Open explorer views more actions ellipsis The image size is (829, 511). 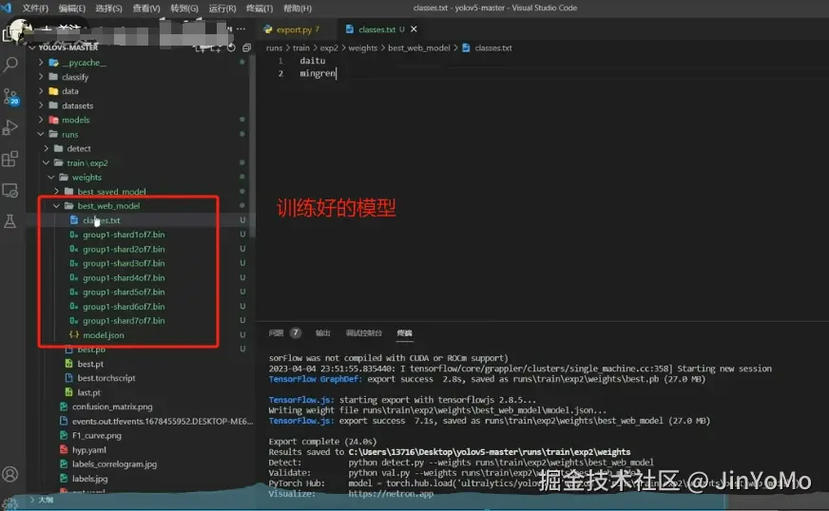coord(241,28)
